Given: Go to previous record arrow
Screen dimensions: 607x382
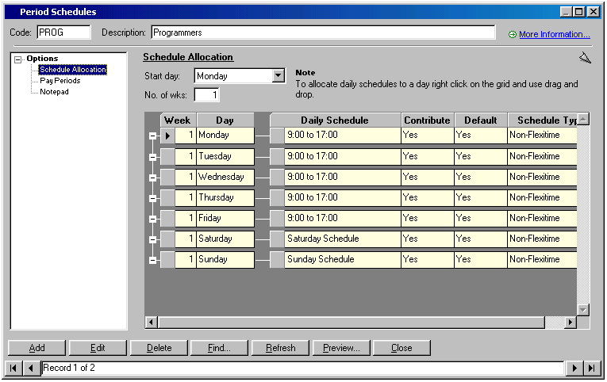Looking at the screenshot, I should tap(31, 368).
